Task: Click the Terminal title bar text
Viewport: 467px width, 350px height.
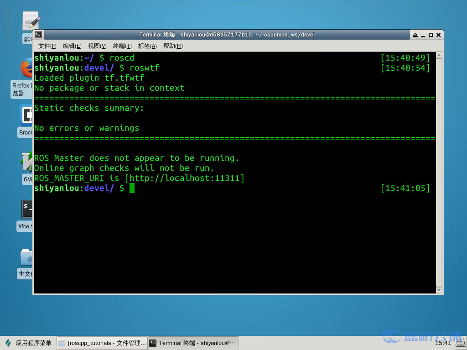Action: pyautogui.click(x=227, y=35)
